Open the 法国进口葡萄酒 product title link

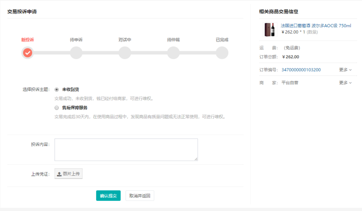[x=316, y=26]
